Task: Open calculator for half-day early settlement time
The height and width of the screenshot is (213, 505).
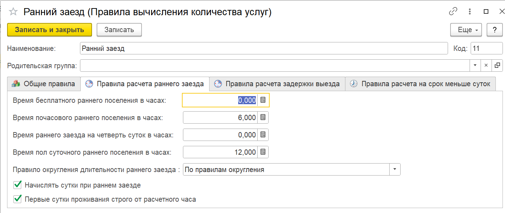Action: [x=263, y=152]
